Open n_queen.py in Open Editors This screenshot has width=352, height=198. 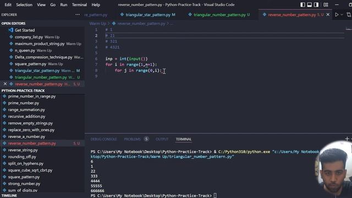[x=25, y=50]
